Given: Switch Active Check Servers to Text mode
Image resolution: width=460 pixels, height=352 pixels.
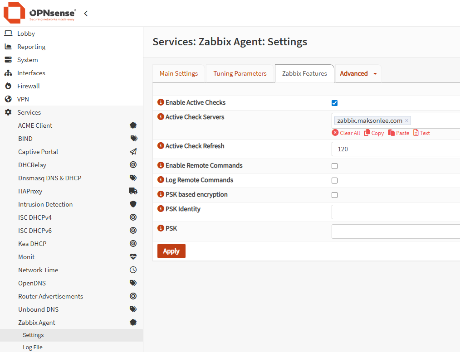Looking at the screenshot, I should (421, 133).
